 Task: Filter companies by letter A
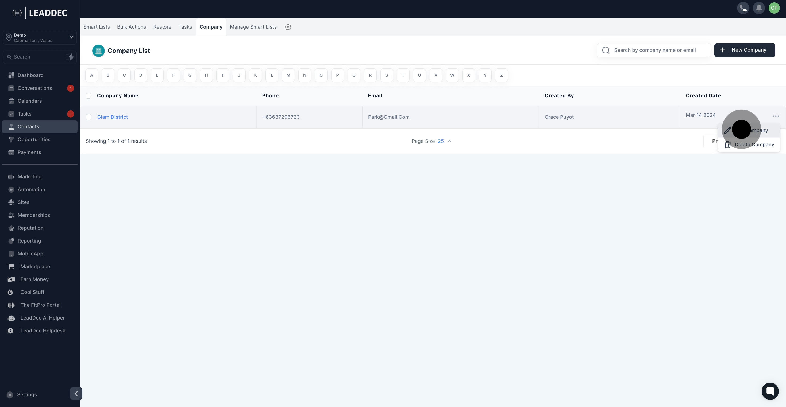tap(91, 75)
